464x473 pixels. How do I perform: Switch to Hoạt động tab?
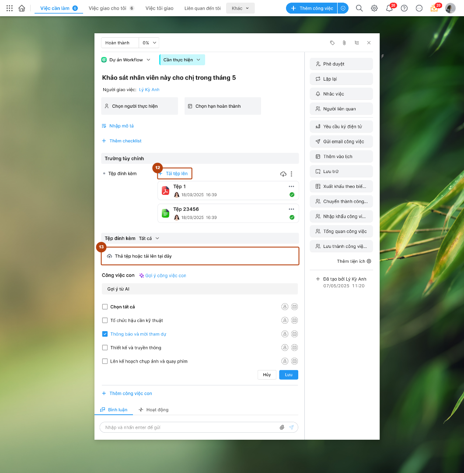154,409
